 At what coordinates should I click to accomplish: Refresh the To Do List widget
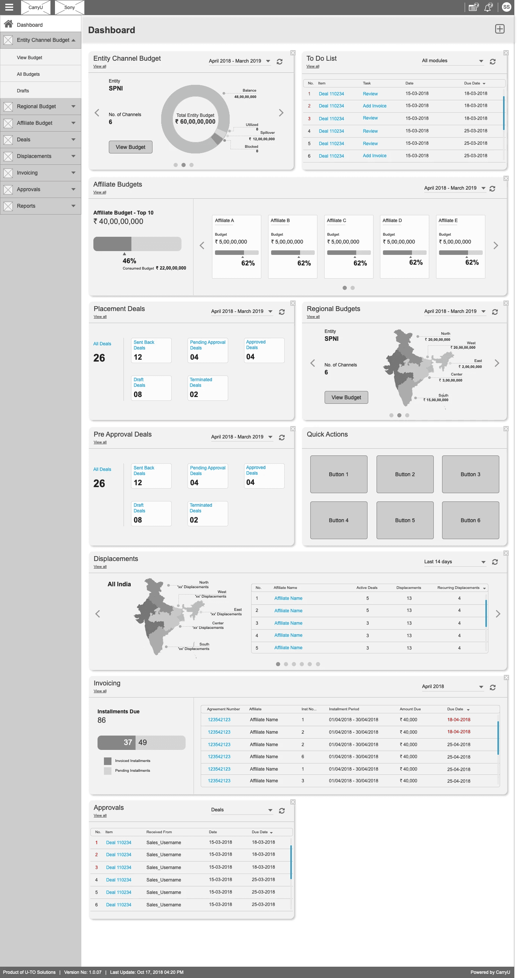click(493, 61)
